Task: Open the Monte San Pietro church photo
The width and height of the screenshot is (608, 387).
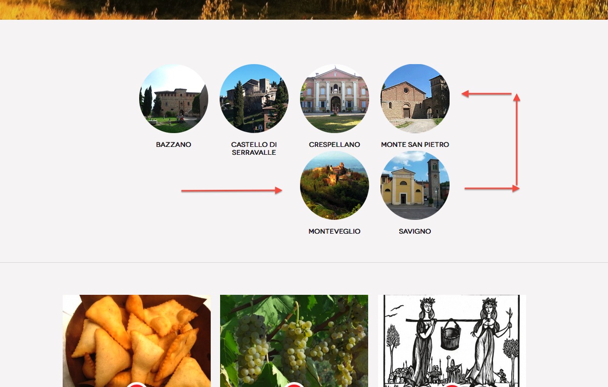Action: (x=415, y=99)
